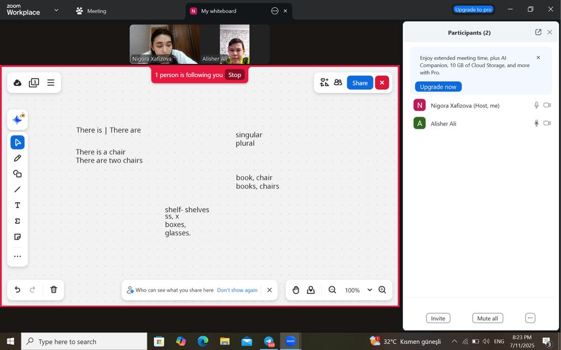Open the Windows Start menu
Screen dimensions: 561x350
pos(10,342)
